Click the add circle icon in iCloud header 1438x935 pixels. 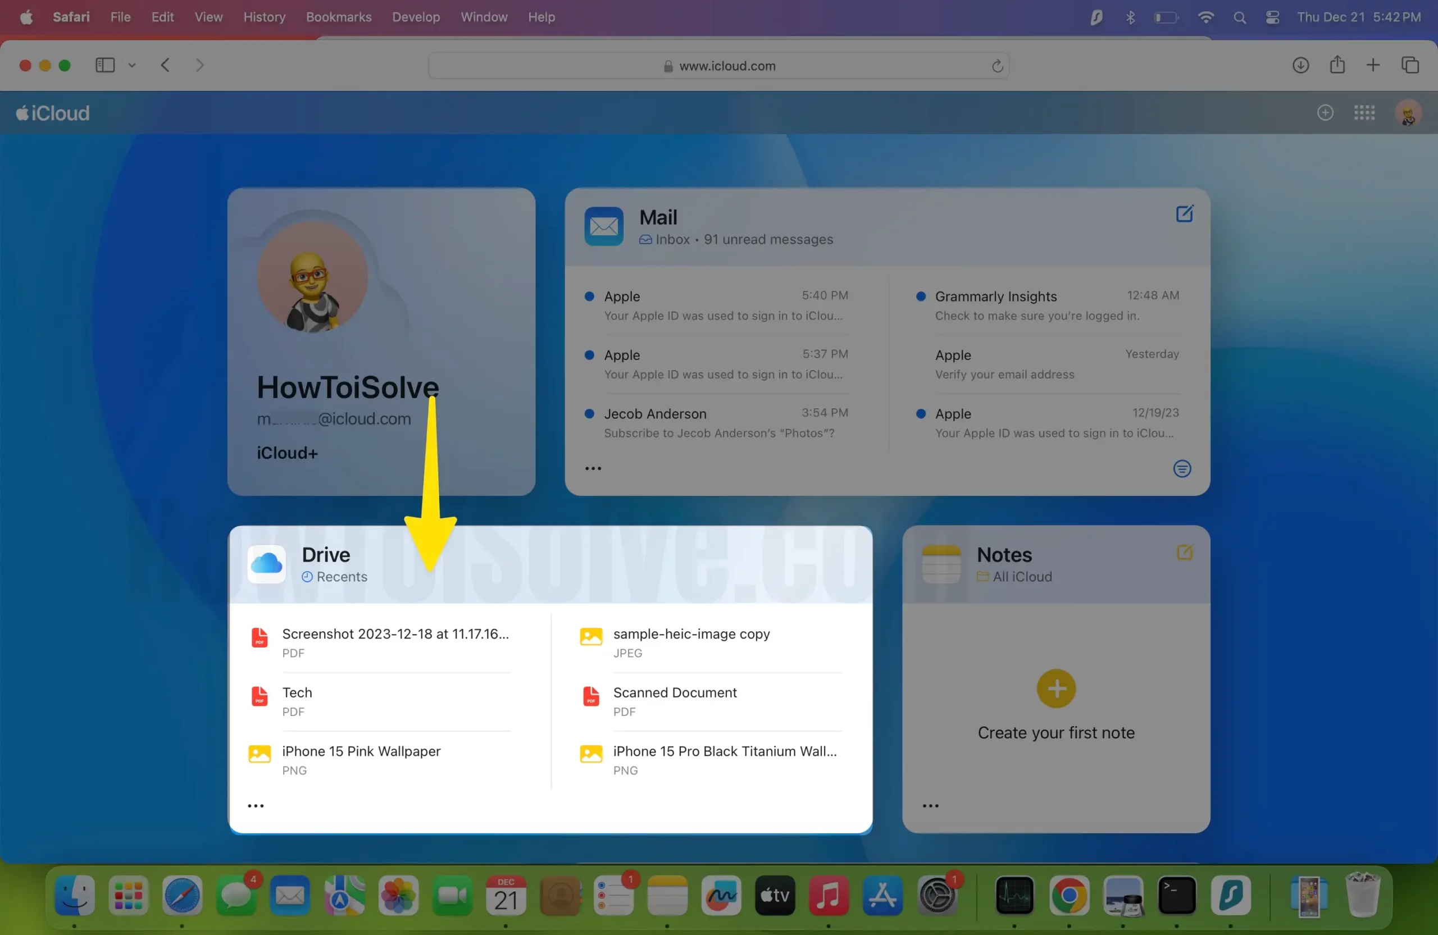(x=1325, y=113)
